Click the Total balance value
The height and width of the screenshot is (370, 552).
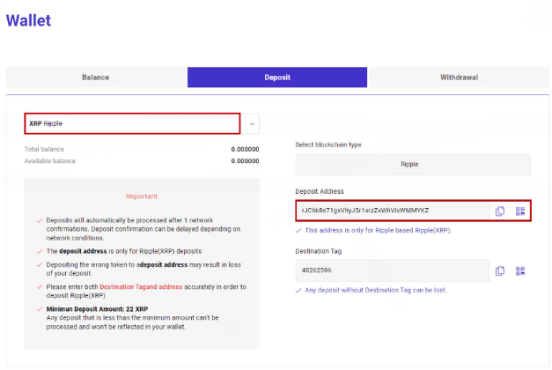[245, 150]
